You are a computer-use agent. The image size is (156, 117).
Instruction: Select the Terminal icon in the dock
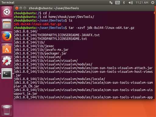(7, 73)
